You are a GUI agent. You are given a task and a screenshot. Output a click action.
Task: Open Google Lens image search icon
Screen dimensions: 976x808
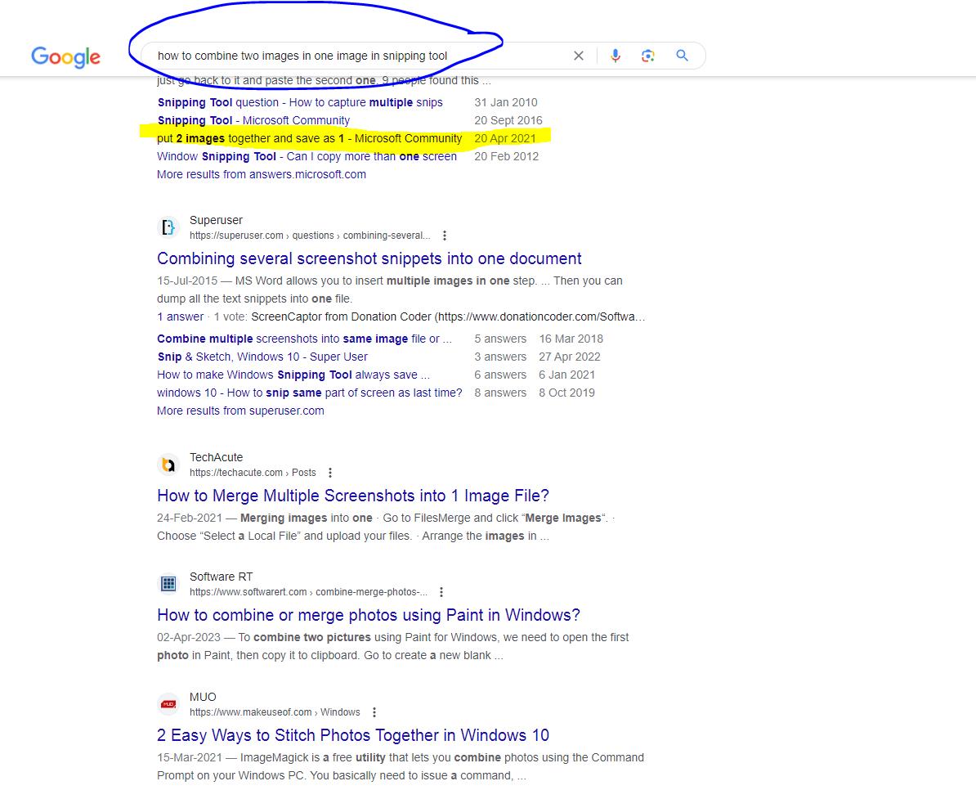(x=648, y=56)
